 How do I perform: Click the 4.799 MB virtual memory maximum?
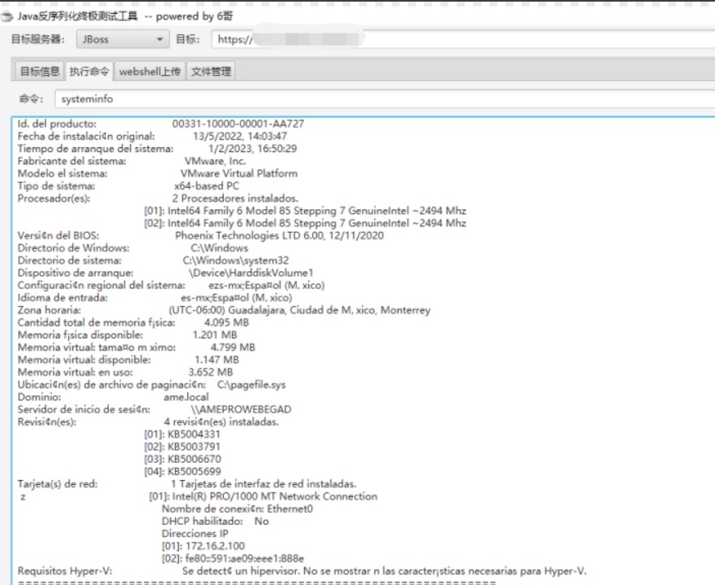pyautogui.click(x=233, y=347)
